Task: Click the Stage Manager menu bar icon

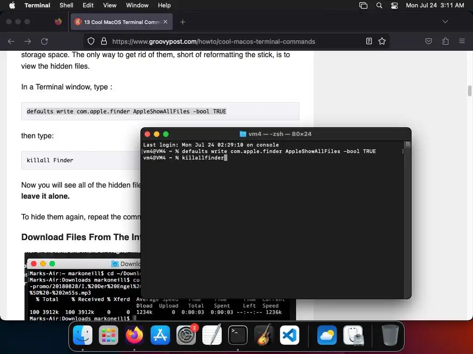Action: tap(363, 6)
